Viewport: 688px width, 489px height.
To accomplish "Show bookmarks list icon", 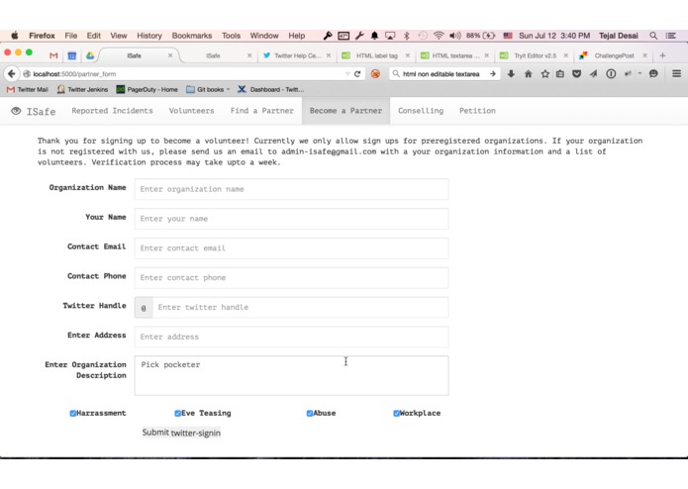I will [x=560, y=73].
